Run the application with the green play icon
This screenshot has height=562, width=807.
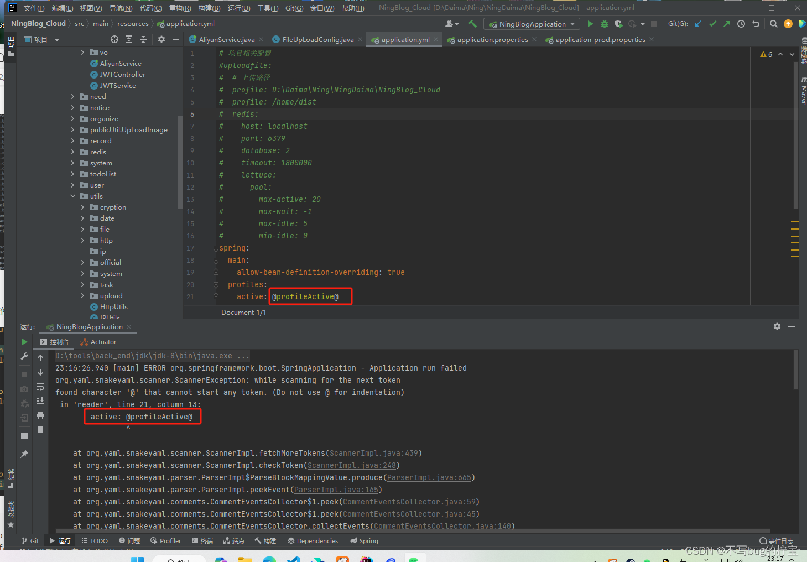coord(590,24)
